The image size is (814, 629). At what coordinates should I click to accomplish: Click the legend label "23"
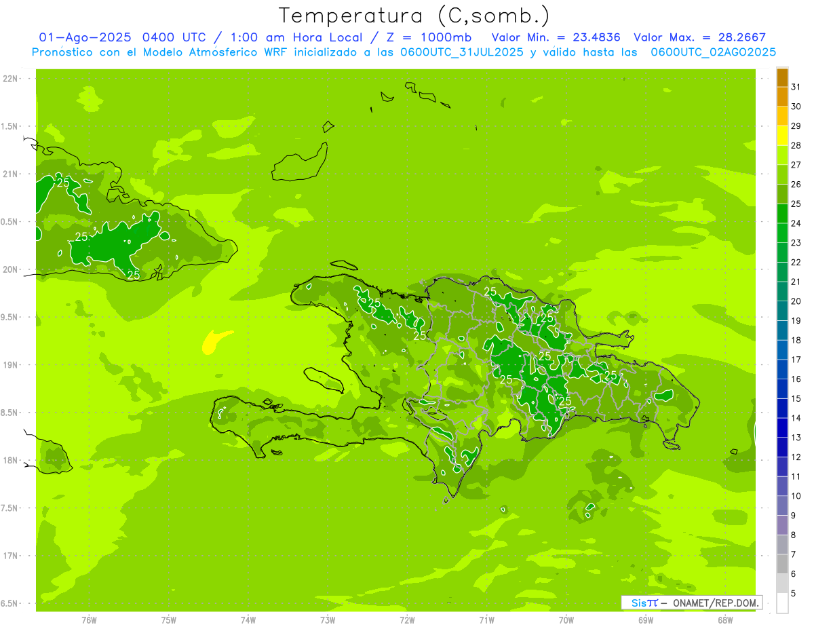click(796, 243)
